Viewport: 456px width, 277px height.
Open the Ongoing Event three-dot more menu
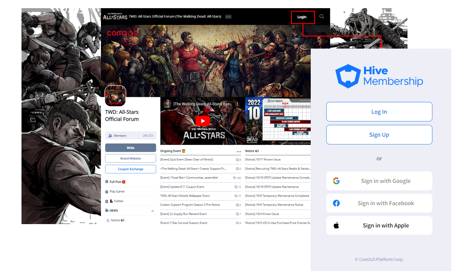click(239, 151)
